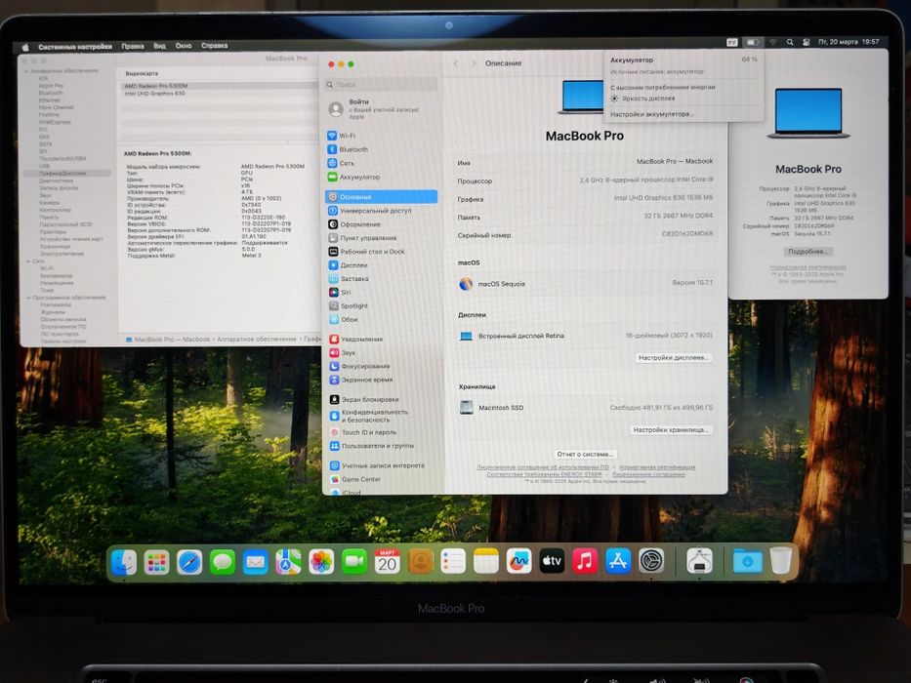The height and width of the screenshot is (683, 911).
Task: Collapse Программное обеспечение section in System Information
Action: (x=28, y=298)
